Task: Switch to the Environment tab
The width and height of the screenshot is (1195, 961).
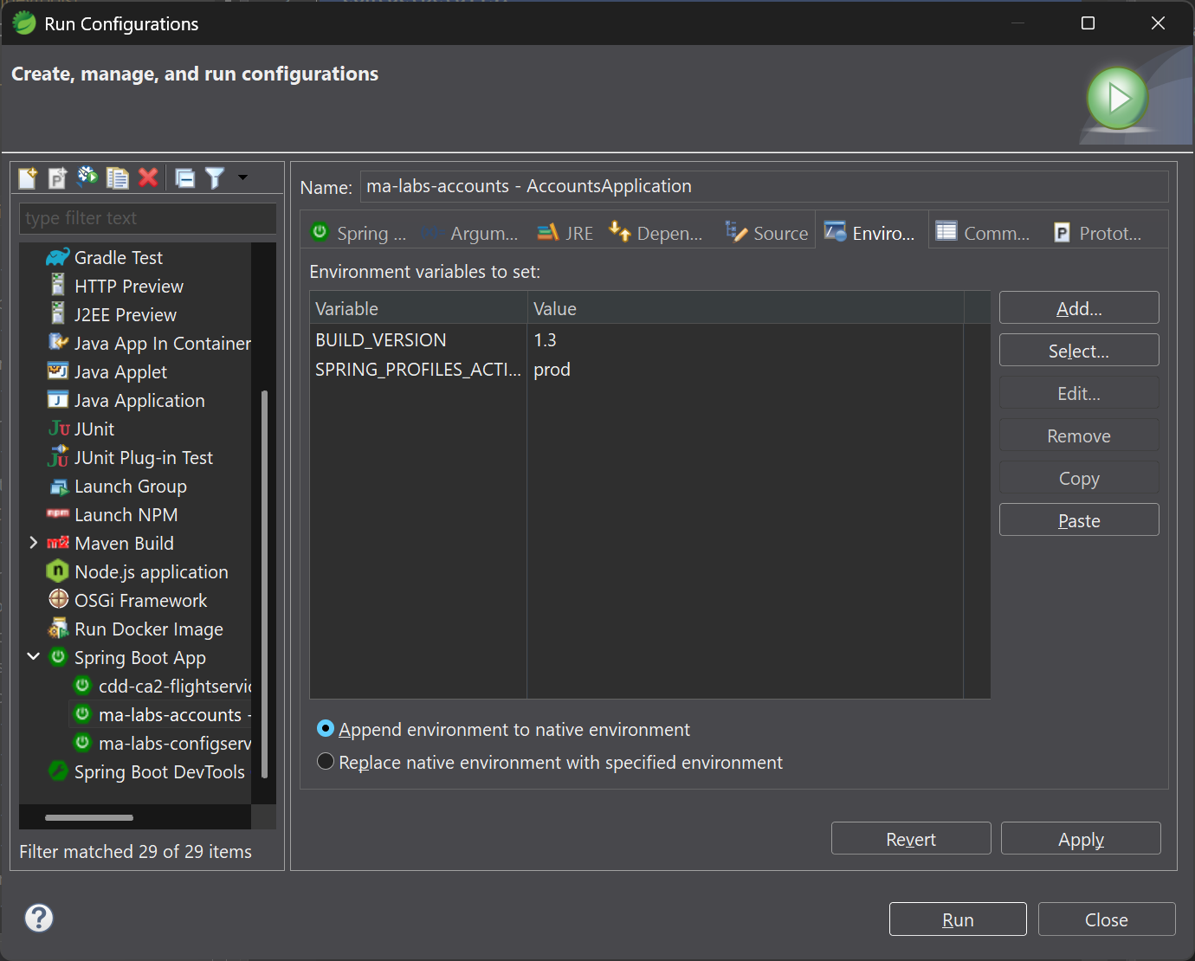Action: [x=870, y=232]
